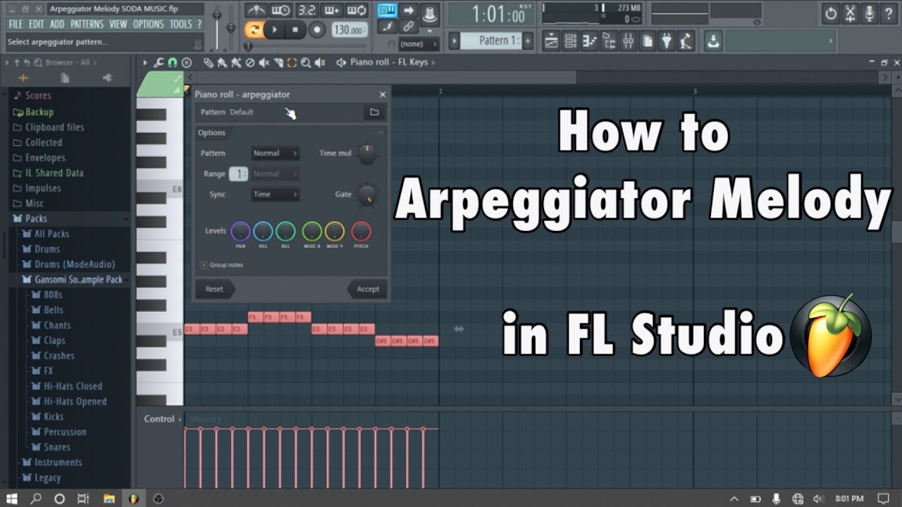Toggle the countdown before recording button
Image resolution: width=902 pixels, height=507 pixels.
(306, 10)
